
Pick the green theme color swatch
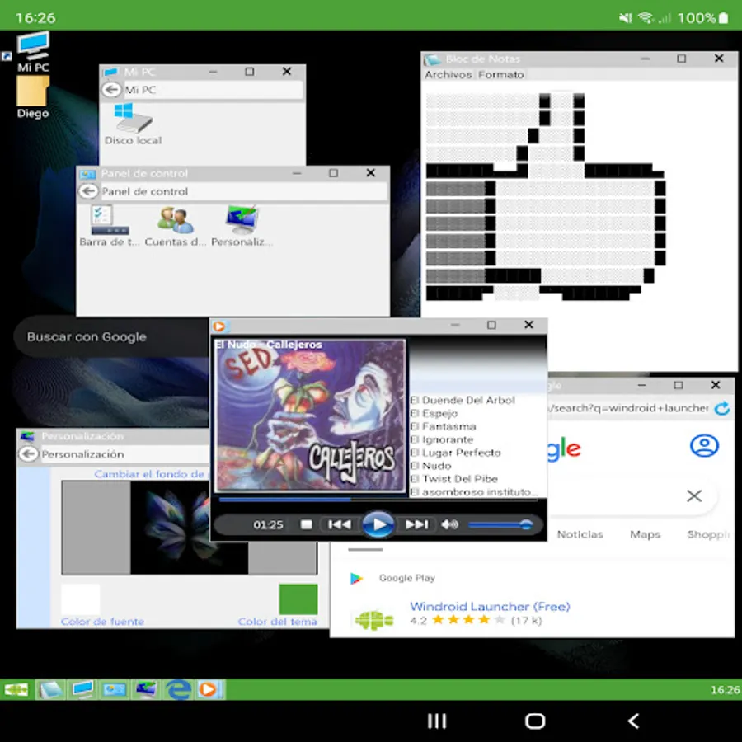(x=298, y=599)
